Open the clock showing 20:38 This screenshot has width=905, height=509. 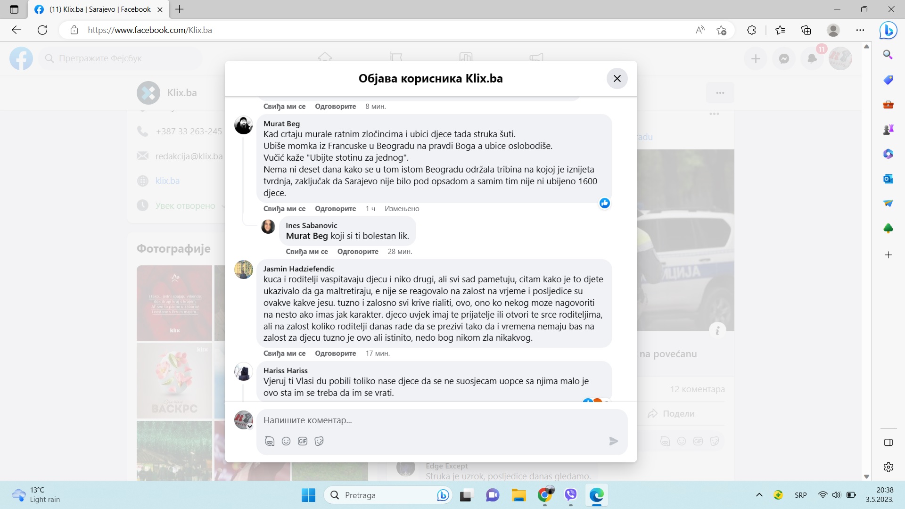[880, 495]
